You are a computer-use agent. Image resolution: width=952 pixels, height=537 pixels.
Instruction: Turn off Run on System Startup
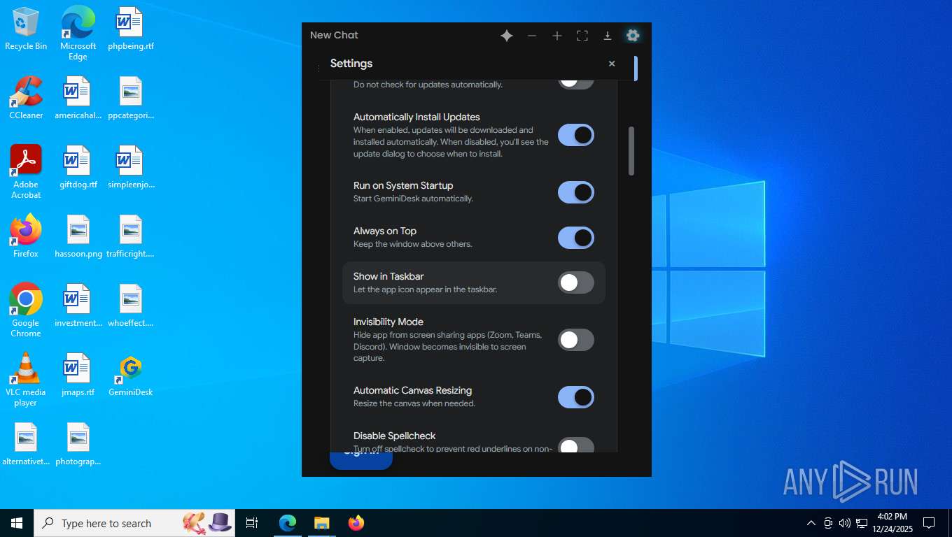pyautogui.click(x=576, y=192)
